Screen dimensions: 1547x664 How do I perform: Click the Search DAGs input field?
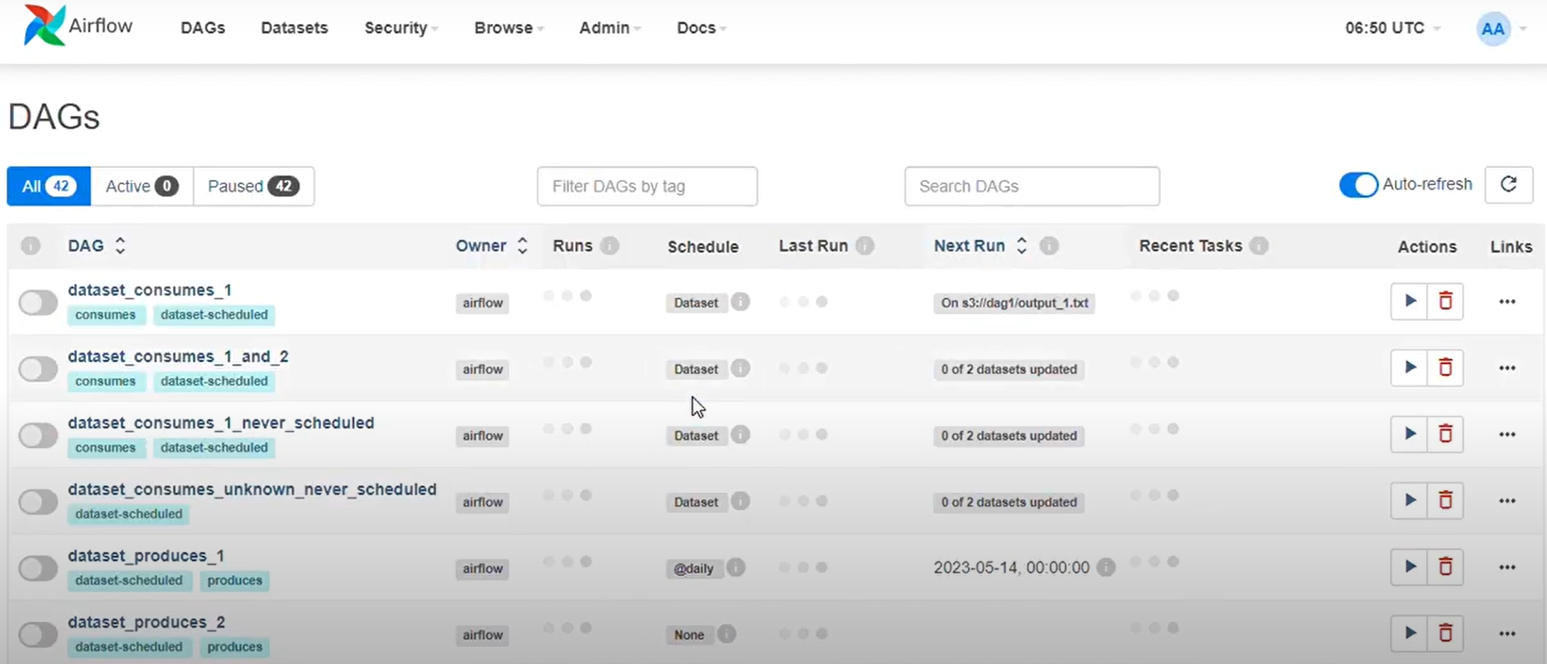(x=1032, y=186)
